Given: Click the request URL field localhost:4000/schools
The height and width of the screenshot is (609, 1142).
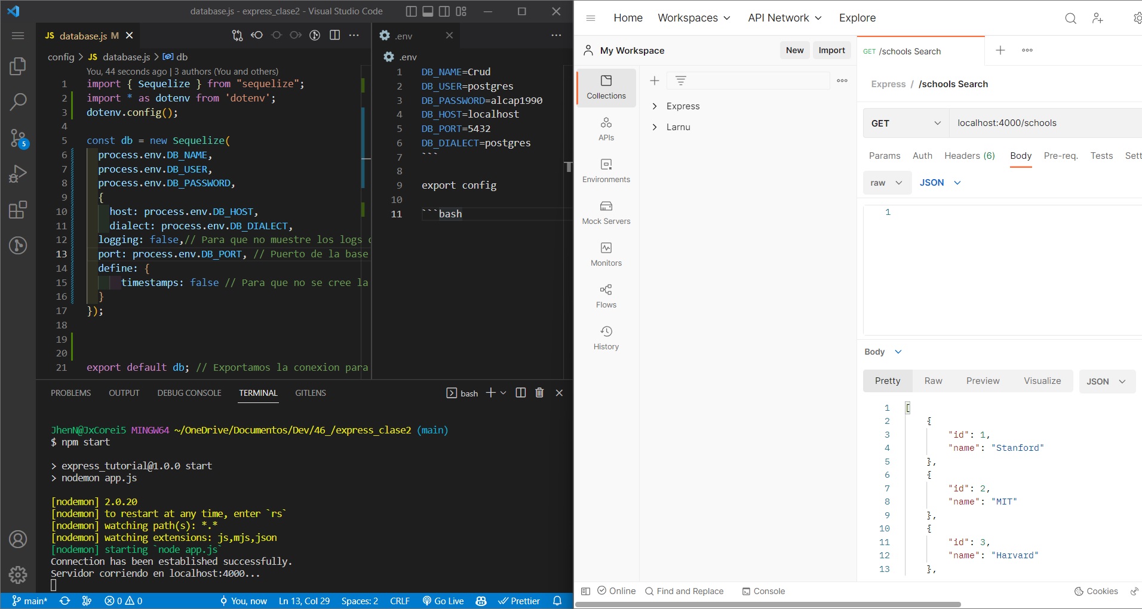Looking at the screenshot, I should 1045,123.
